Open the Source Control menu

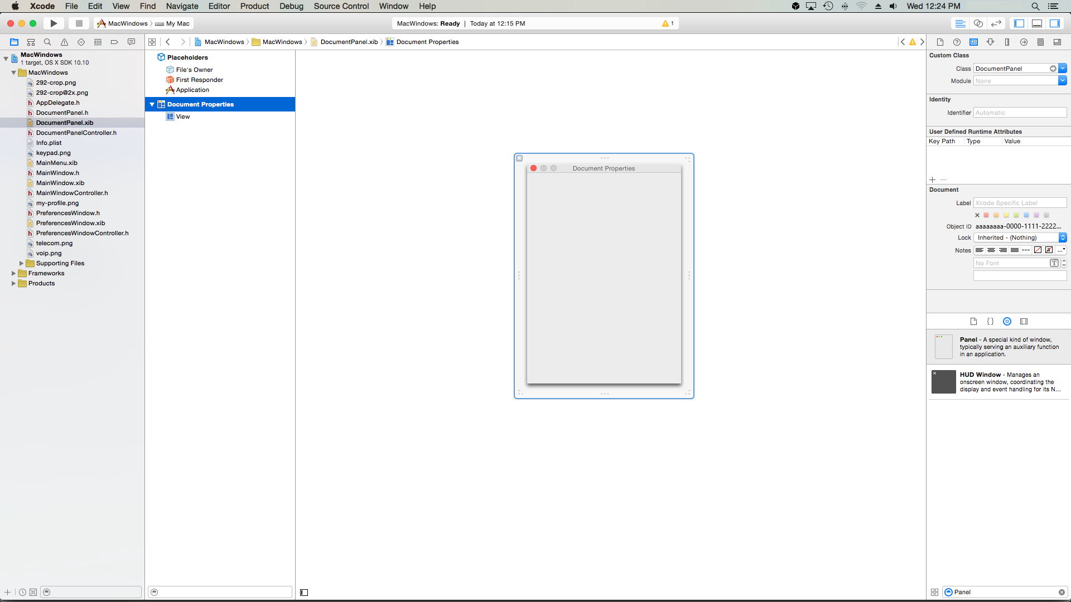pos(341,6)
